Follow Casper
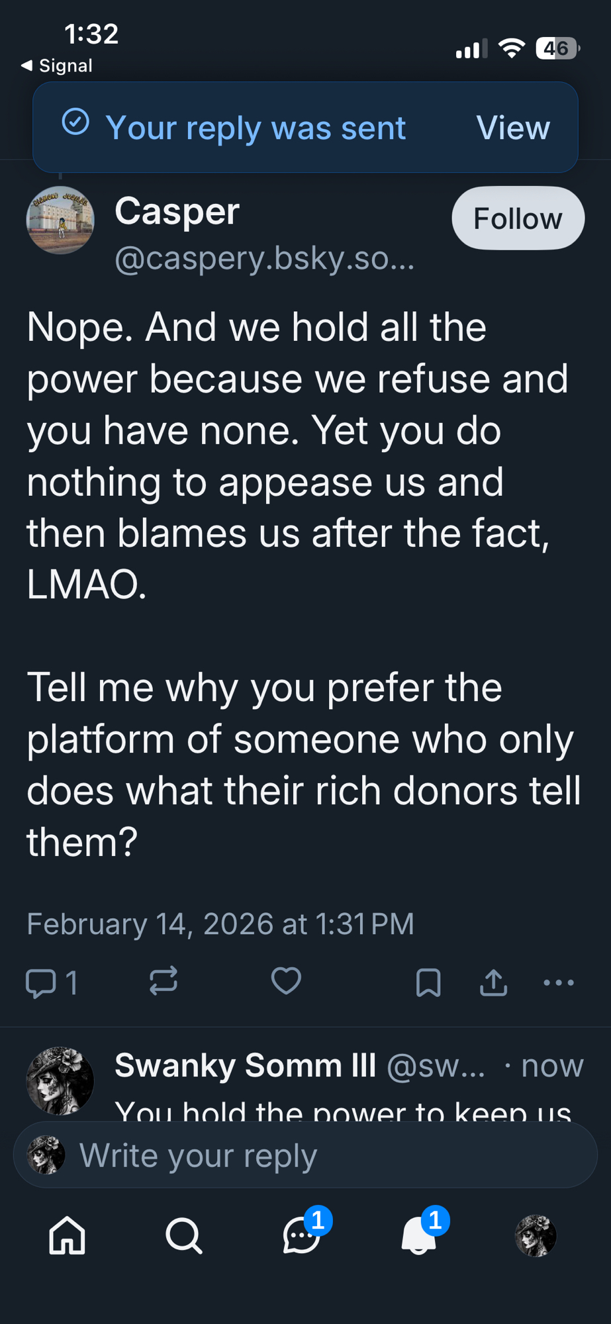The image size is (611, 1324). click(517, 218)
